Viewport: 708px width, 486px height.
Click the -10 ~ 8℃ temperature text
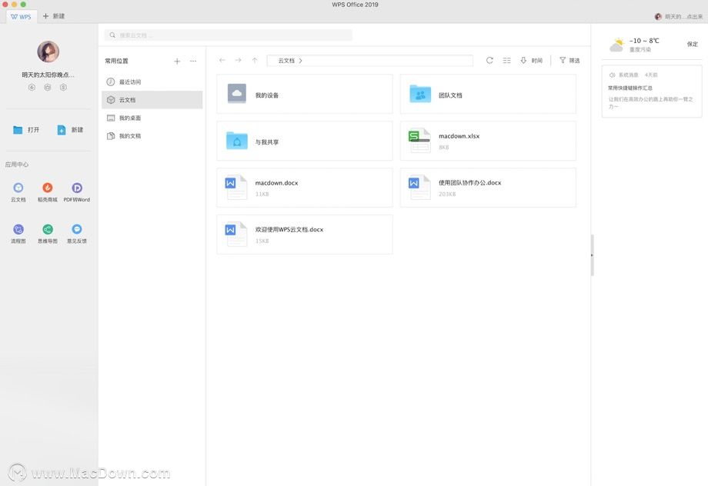tap(644, 41)
